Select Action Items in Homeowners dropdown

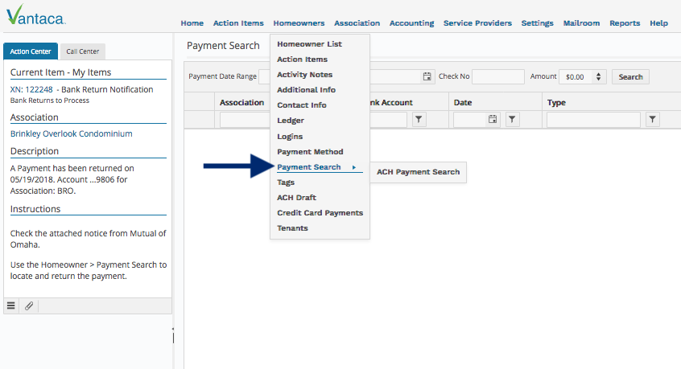click(303, 59)
